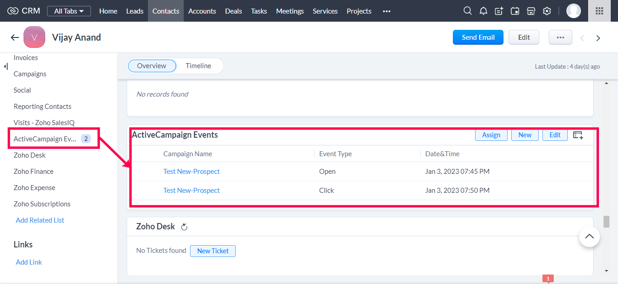Open Test New-Prospect link in Open row

(191, 172)
